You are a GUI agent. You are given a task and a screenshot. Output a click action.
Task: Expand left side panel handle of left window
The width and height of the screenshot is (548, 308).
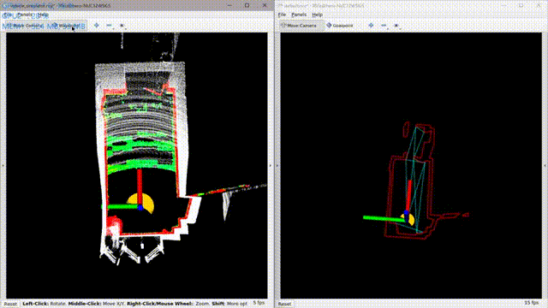pyautogui.click(x=3, y=165)
